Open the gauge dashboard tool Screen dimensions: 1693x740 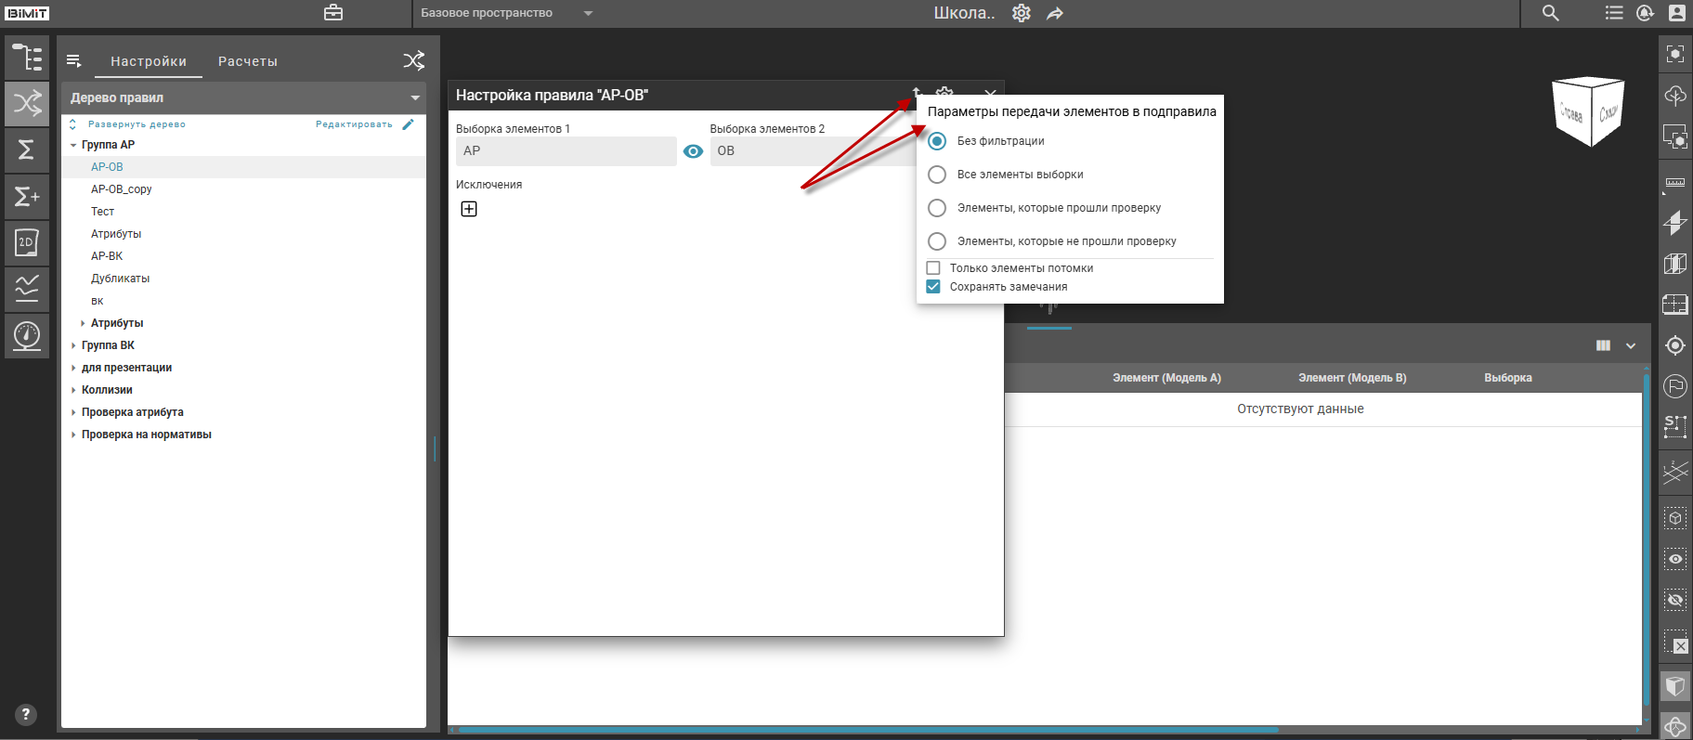pyautogui.click(x=27, y=334)
